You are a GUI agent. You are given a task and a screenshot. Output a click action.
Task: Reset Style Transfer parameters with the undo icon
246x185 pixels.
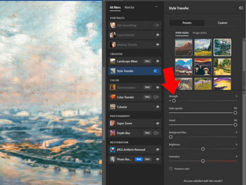(241, 8)
